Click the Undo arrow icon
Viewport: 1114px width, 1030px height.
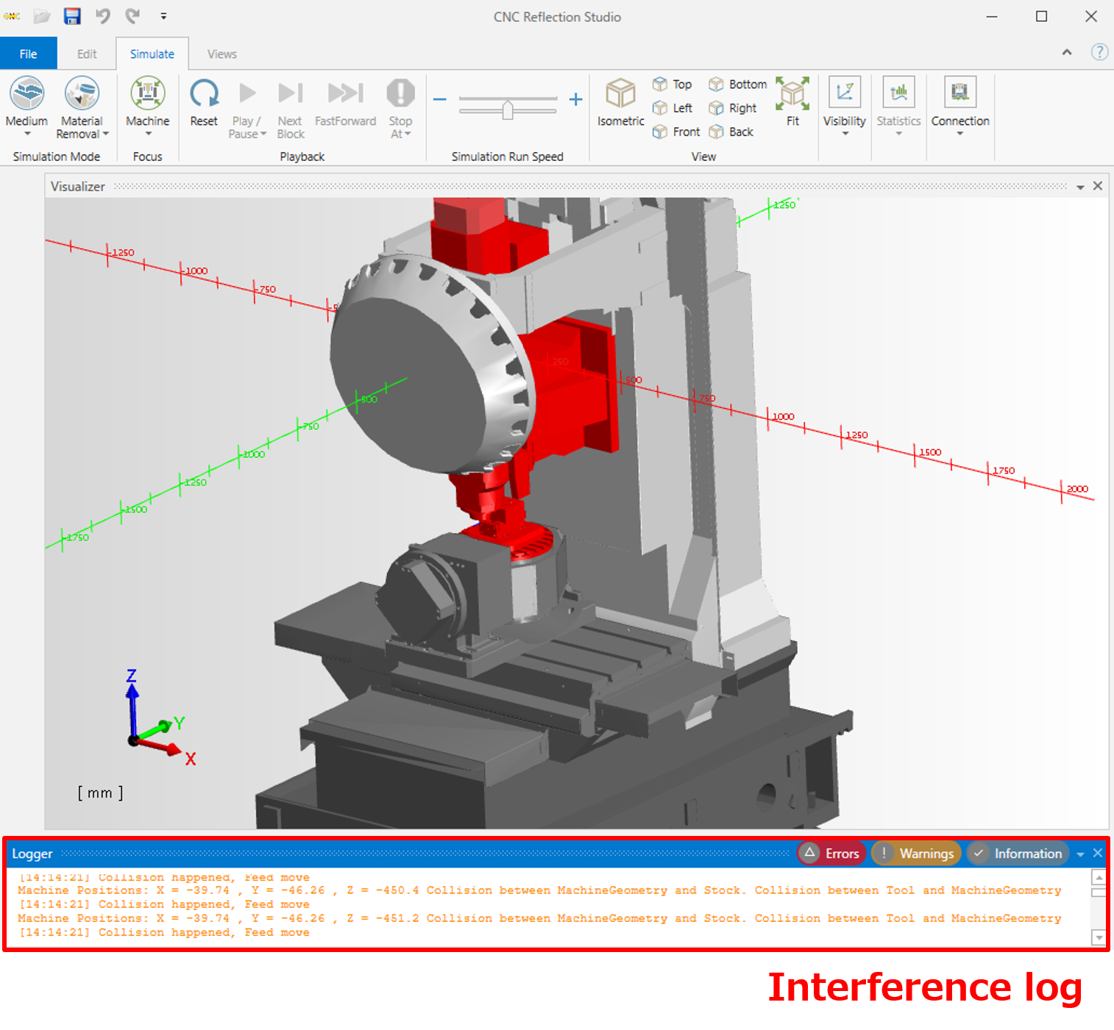coord(103,15)
